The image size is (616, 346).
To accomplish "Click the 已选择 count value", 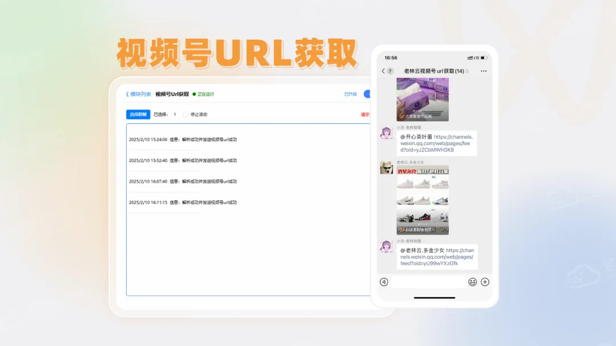I will tap(175, 114).
